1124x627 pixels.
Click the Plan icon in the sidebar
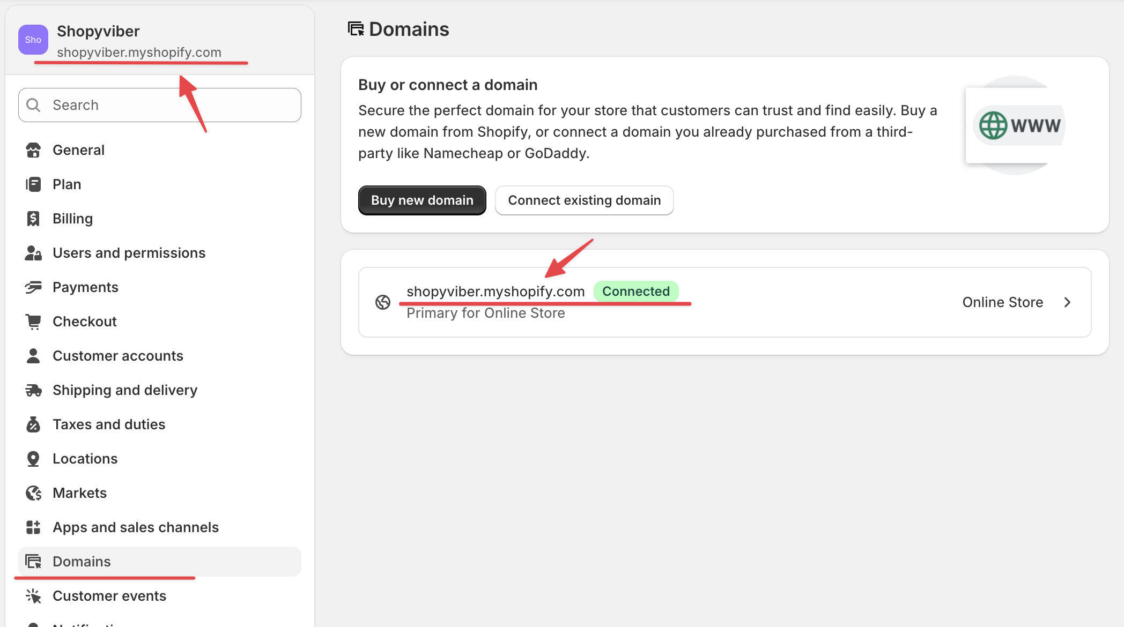point(33,184)
